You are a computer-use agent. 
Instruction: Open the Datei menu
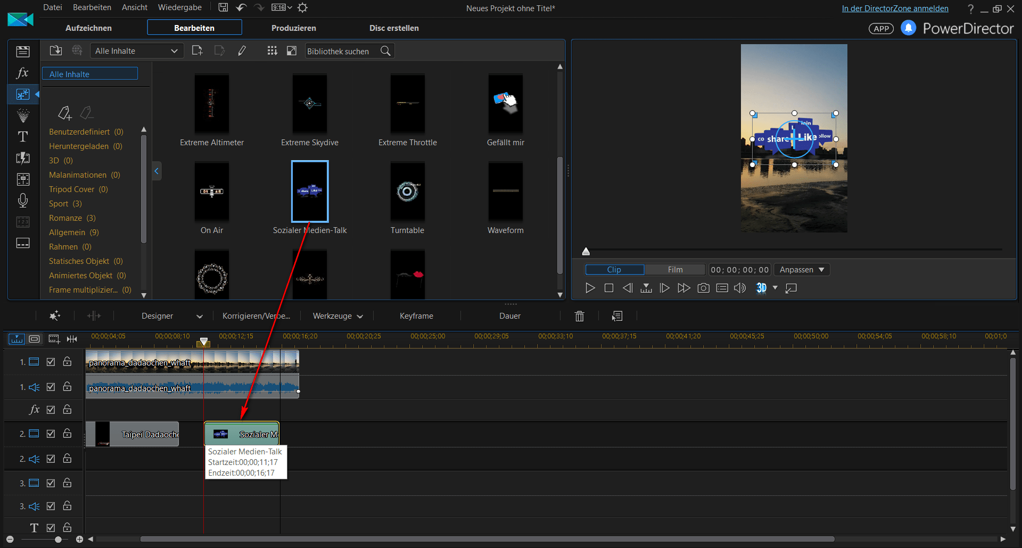(53, 7)
